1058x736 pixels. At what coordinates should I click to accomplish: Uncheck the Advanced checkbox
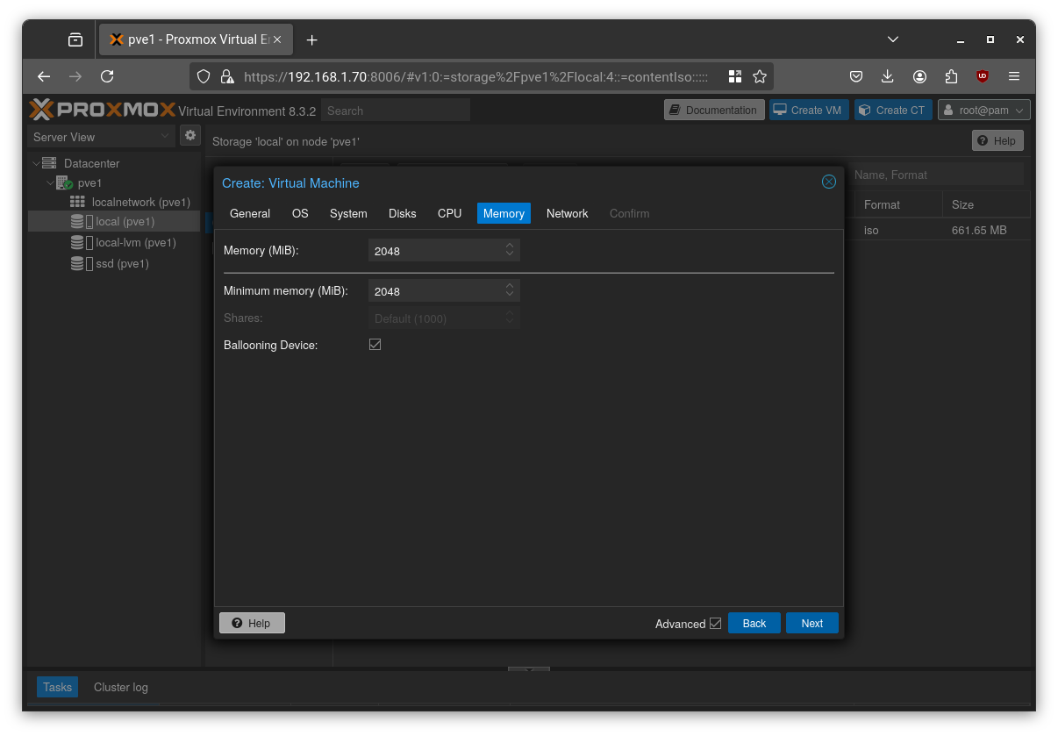pyautogui.click(x=717, y=623)
